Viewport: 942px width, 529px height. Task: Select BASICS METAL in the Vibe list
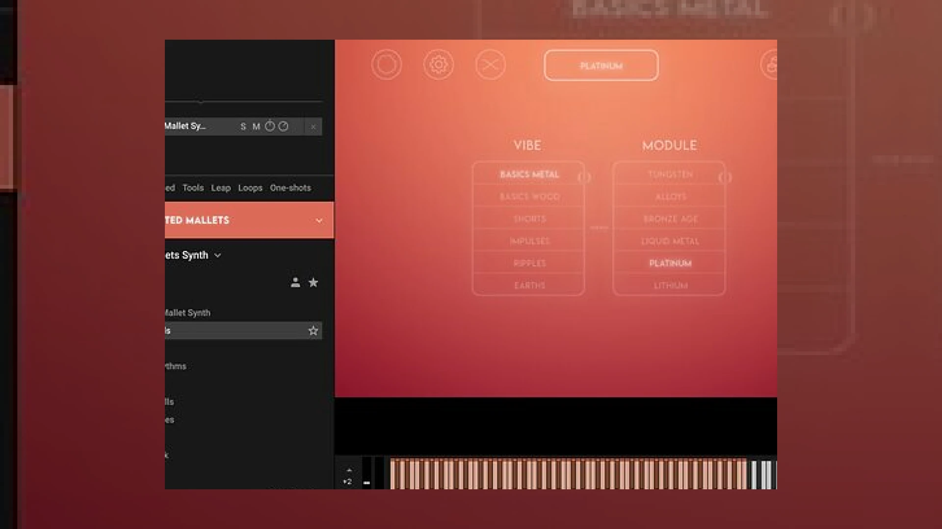tap(529, 174)
